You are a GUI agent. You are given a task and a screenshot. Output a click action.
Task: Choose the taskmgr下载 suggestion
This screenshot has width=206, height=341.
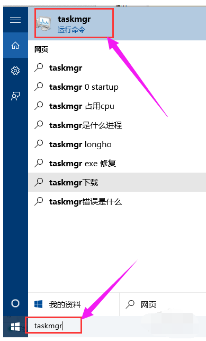point(117,183)
